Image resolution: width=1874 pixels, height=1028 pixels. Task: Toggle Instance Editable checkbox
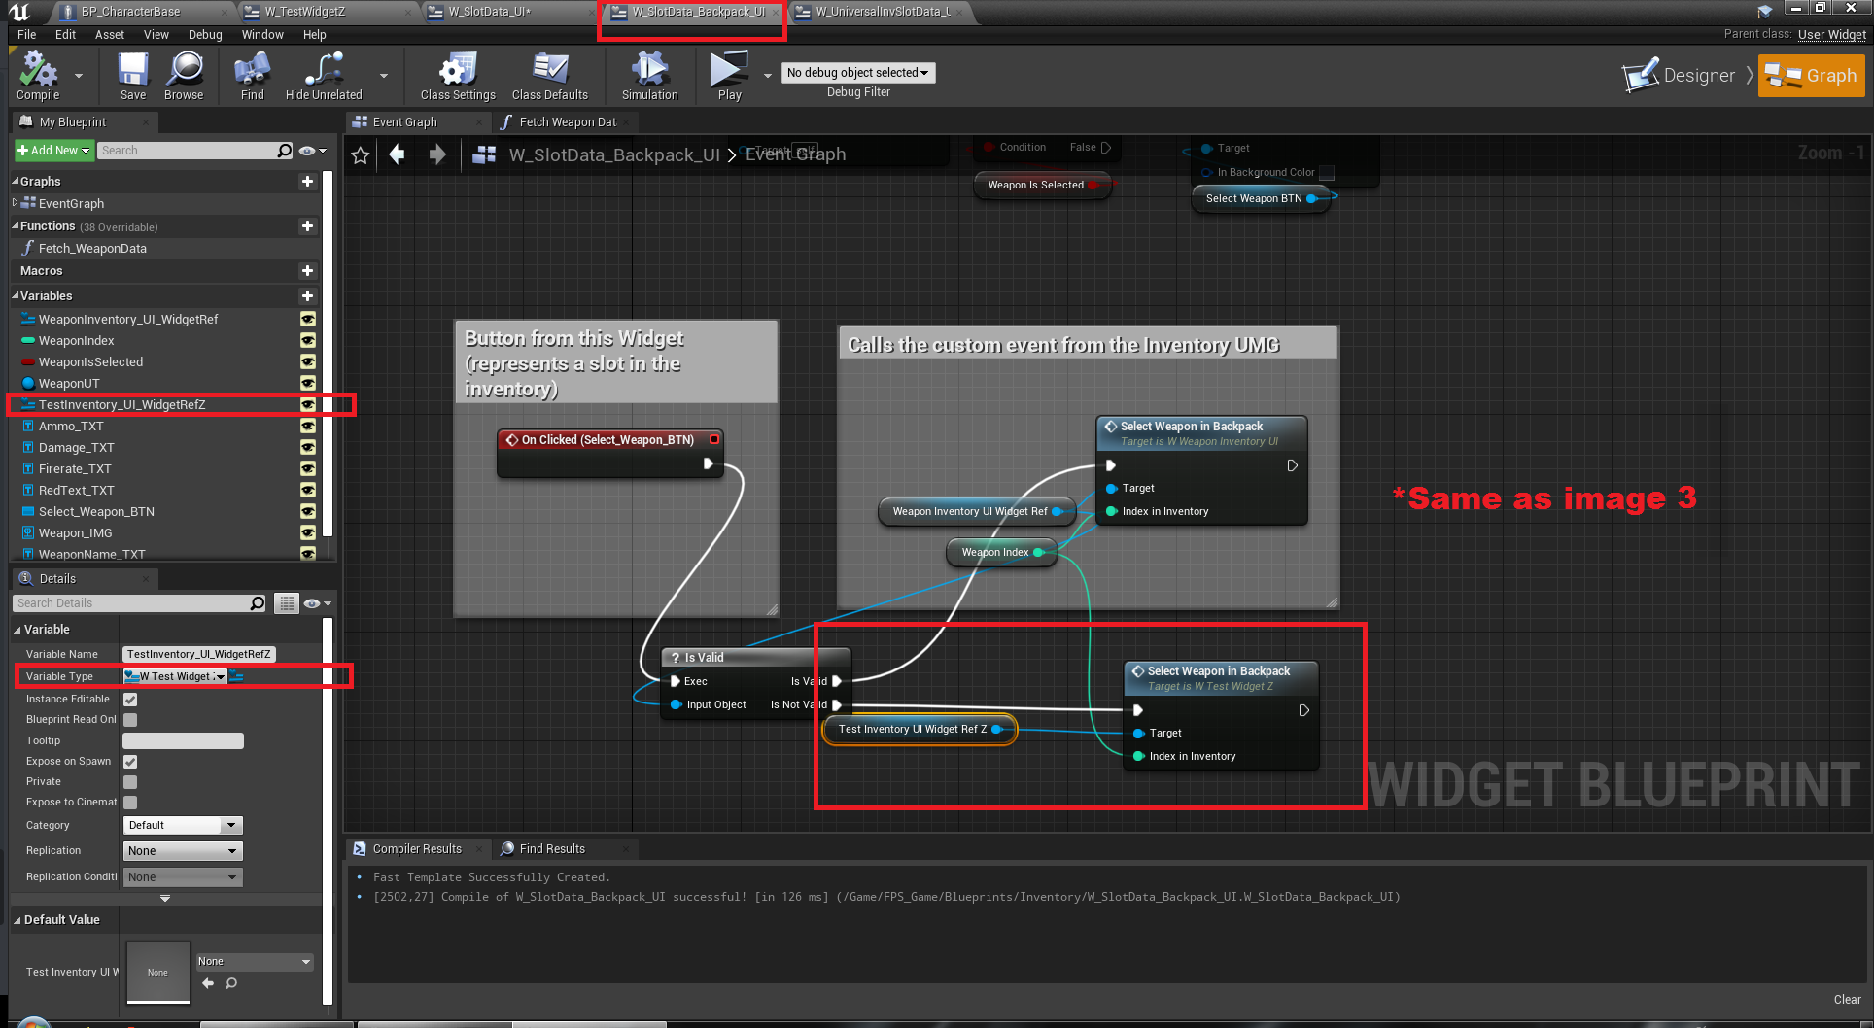click(x=130, y=700)
